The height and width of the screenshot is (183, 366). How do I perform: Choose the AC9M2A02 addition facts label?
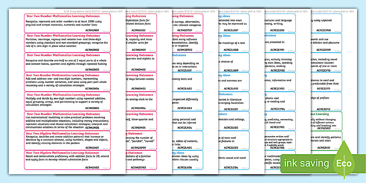(67, 160)
